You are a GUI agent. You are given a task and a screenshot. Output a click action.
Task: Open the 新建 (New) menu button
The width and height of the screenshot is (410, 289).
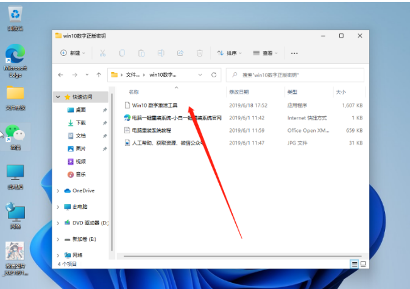click(x=72, y=54)
